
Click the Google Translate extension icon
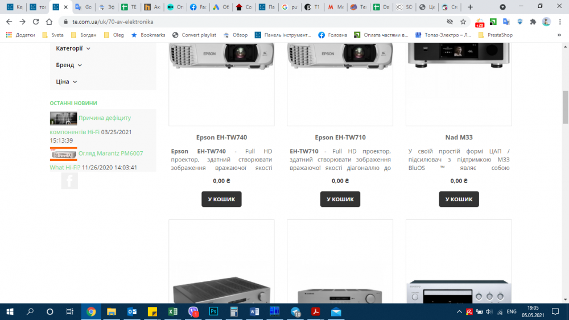(506, 22)
